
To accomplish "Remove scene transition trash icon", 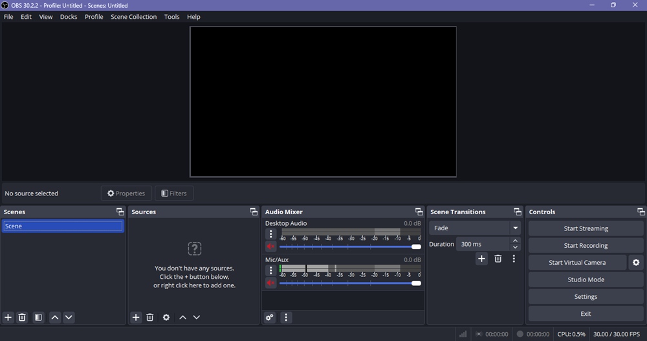I will click(498, 259).
